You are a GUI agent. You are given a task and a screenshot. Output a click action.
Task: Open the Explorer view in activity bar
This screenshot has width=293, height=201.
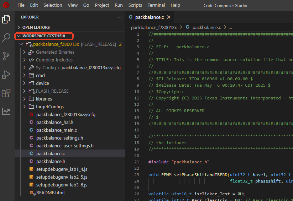6,19
